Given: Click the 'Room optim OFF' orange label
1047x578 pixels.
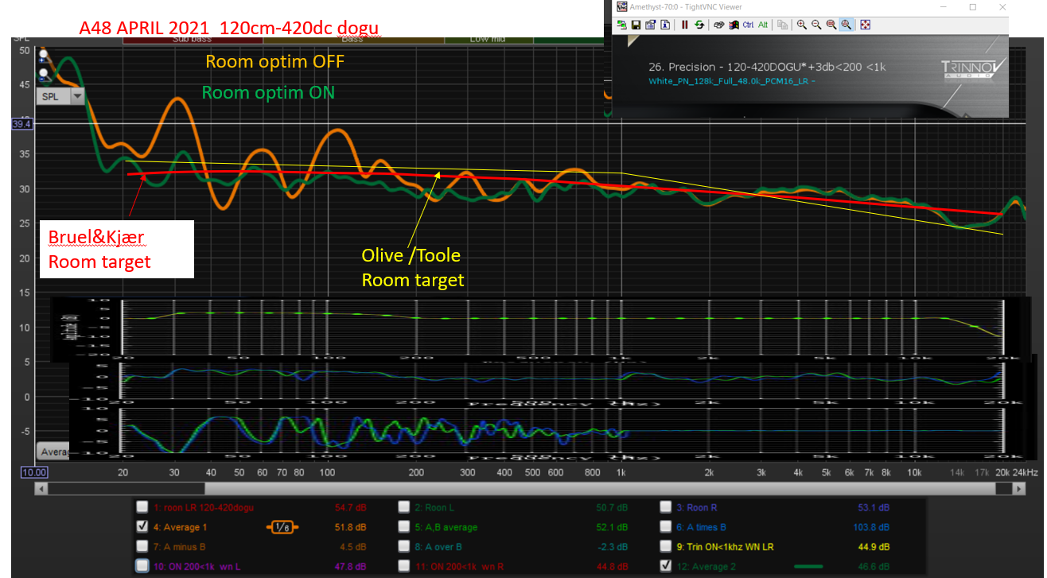Looking at the screenshot, I should pos(274,61).
